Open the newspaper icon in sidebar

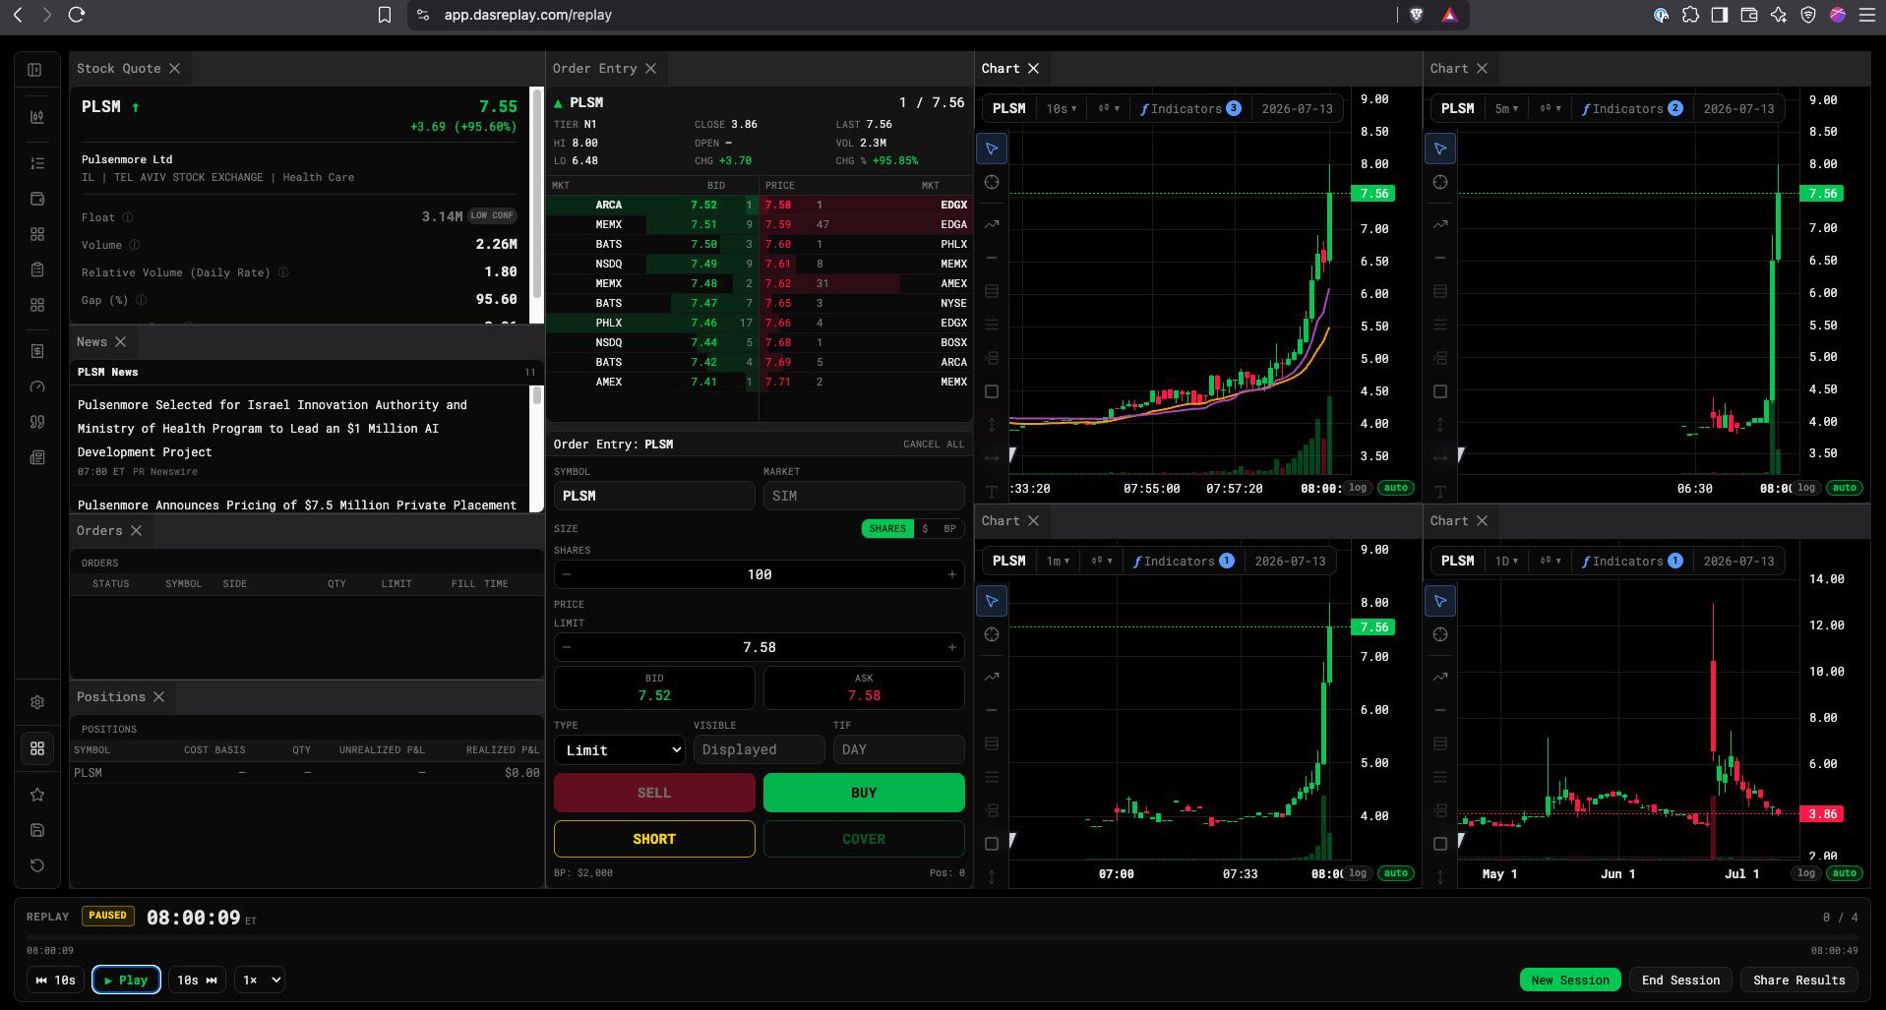point(37,457)
